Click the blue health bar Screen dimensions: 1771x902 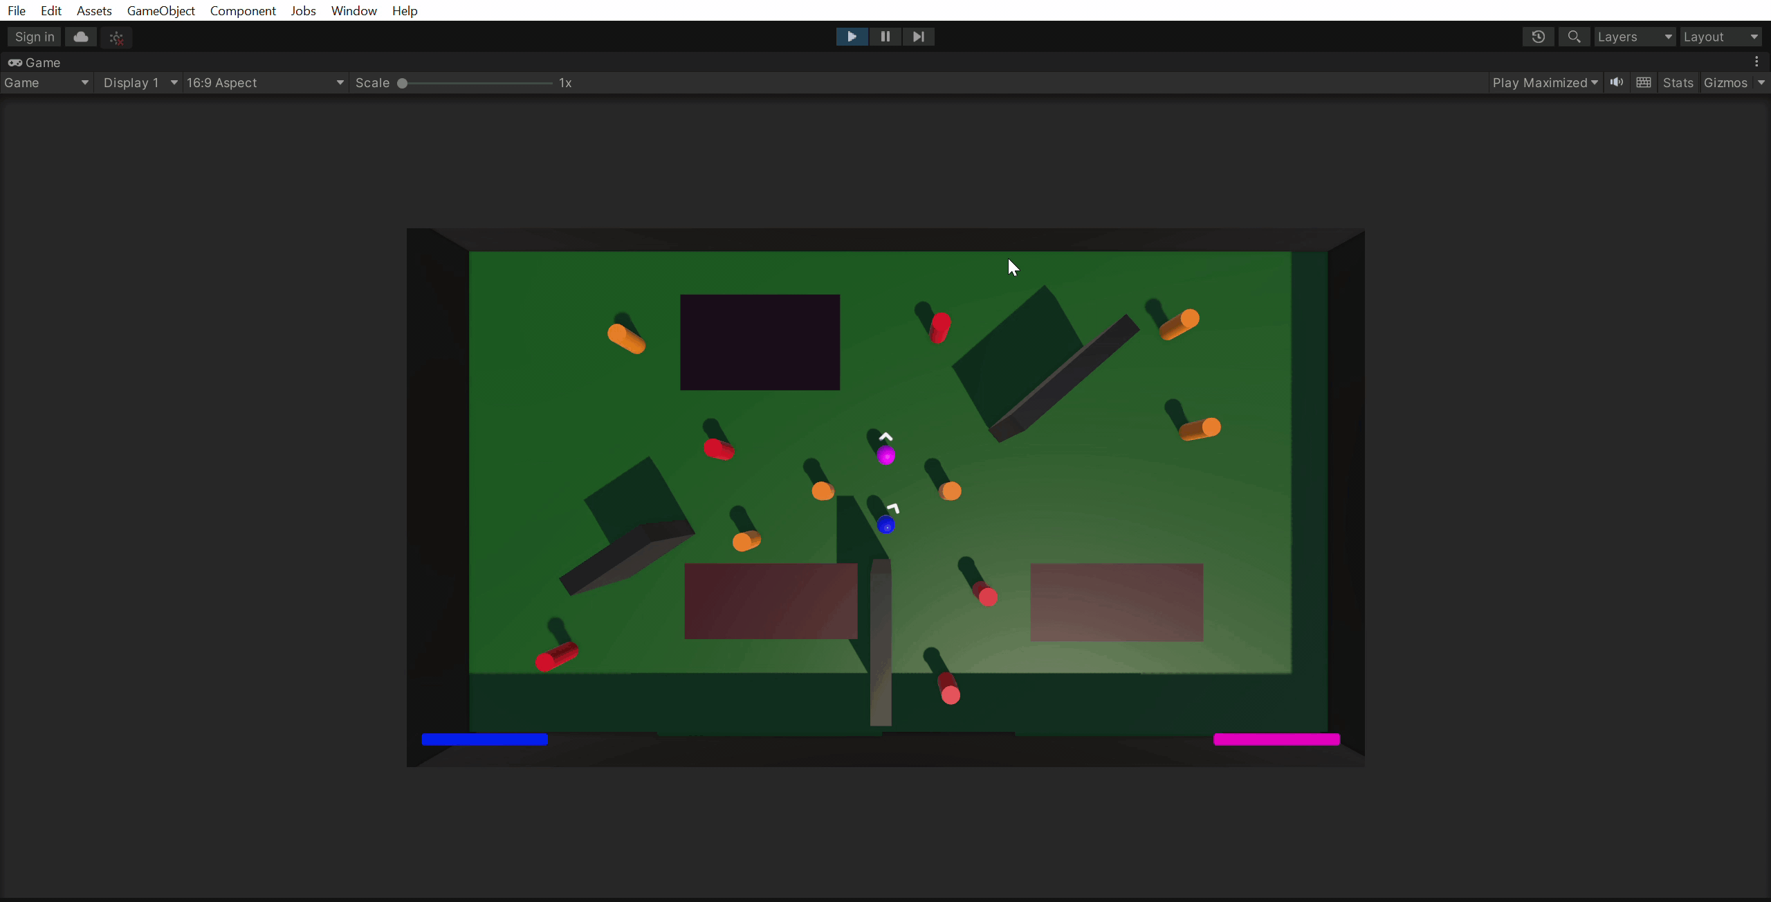point(484,739)
